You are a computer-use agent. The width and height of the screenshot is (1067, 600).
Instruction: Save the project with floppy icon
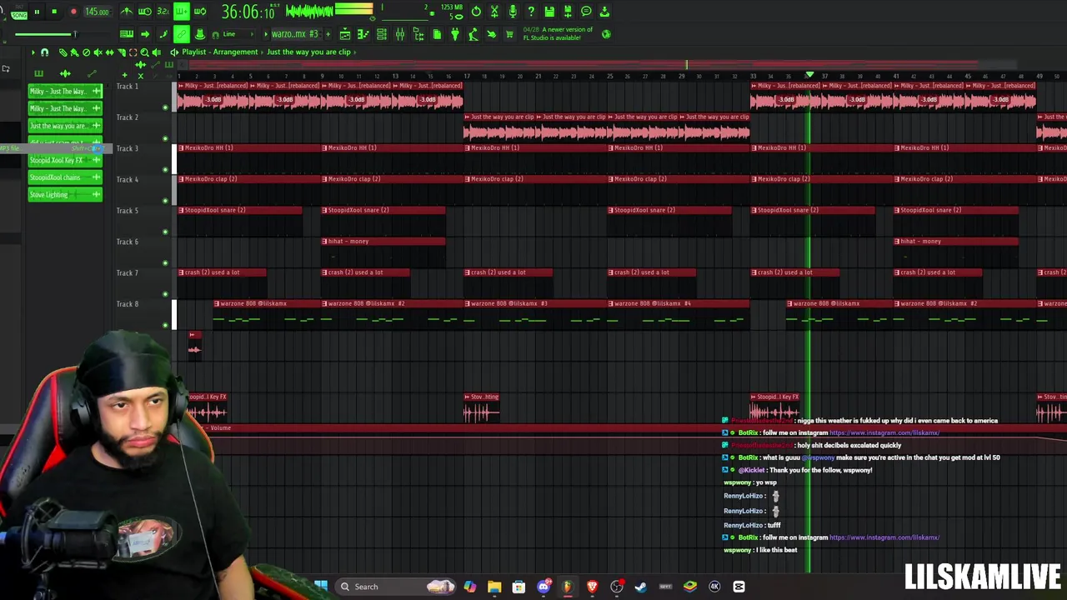[x=549, y=12]
